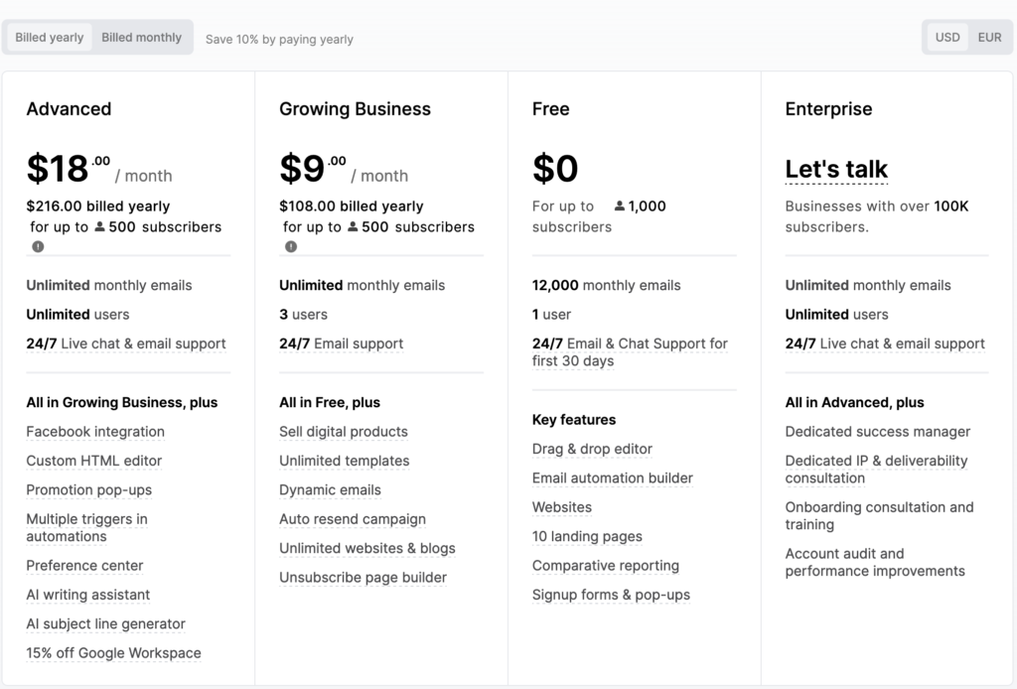Image resolution: width=1017 pixels, height=689 pixels.
Task: Click Drag & drop editor feature
Action: pyautogui.click(x=592, y=449)
